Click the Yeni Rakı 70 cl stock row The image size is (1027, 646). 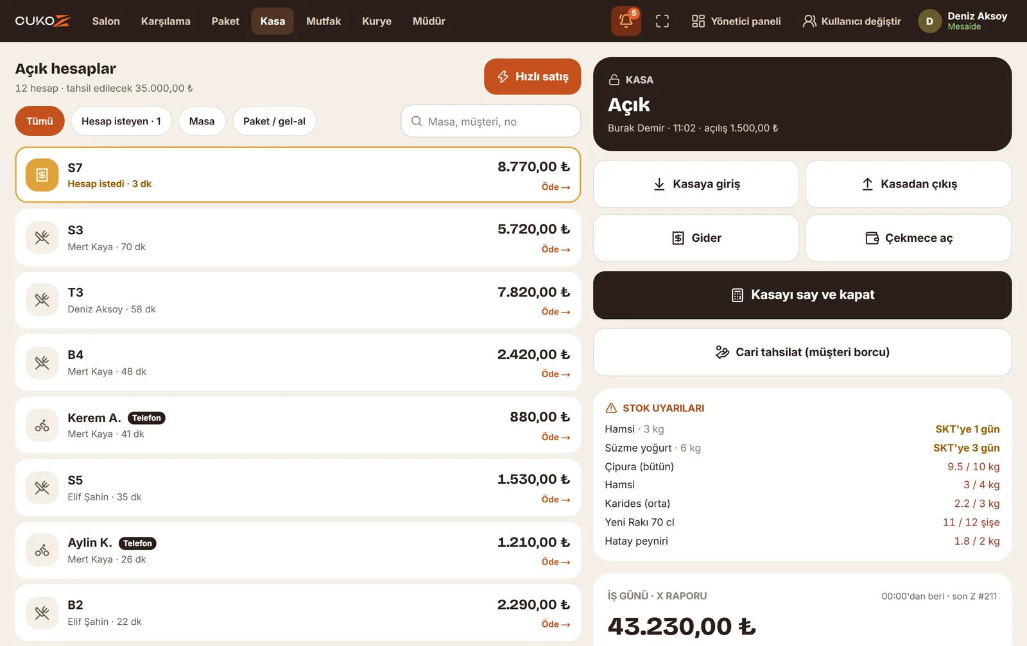coord(802,522)
